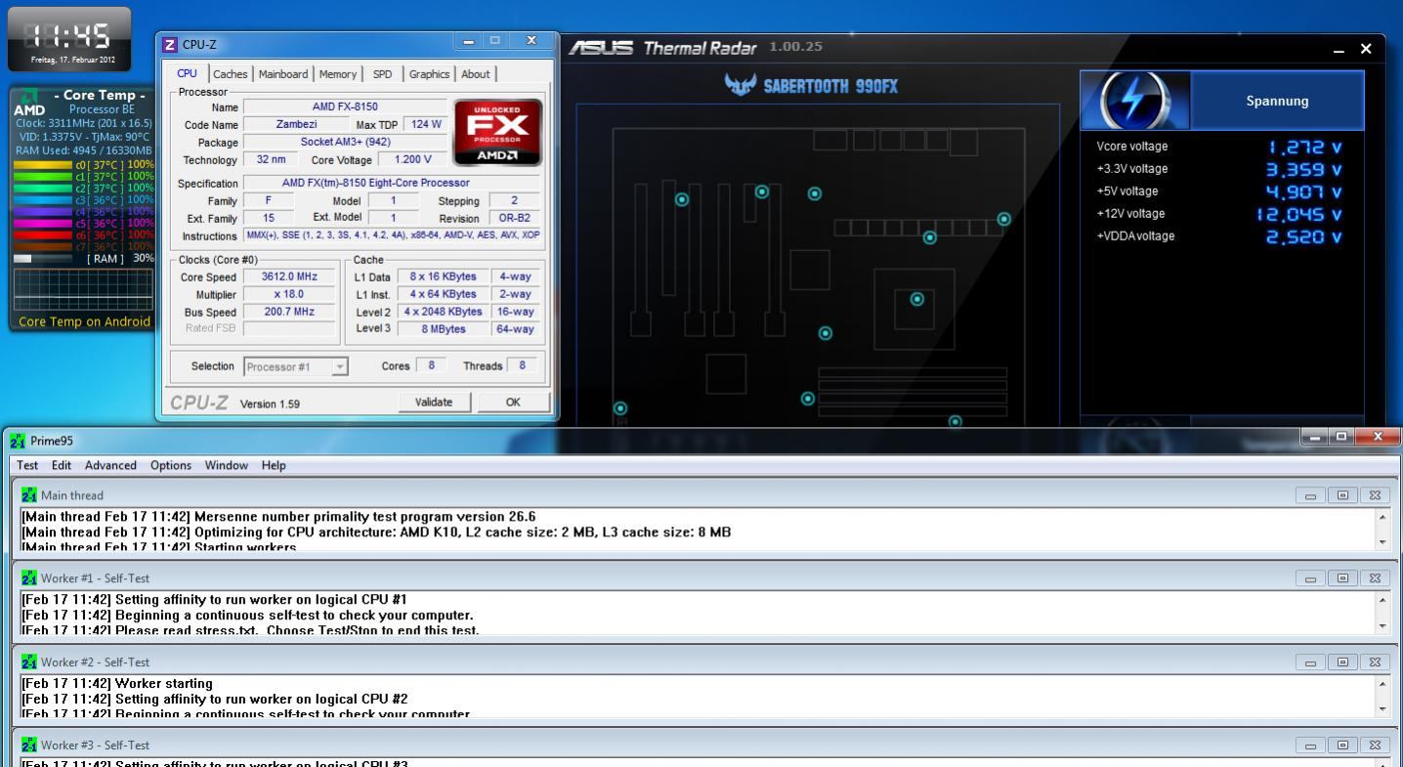Click the Core Temp usage graph

tap(83, 290)
